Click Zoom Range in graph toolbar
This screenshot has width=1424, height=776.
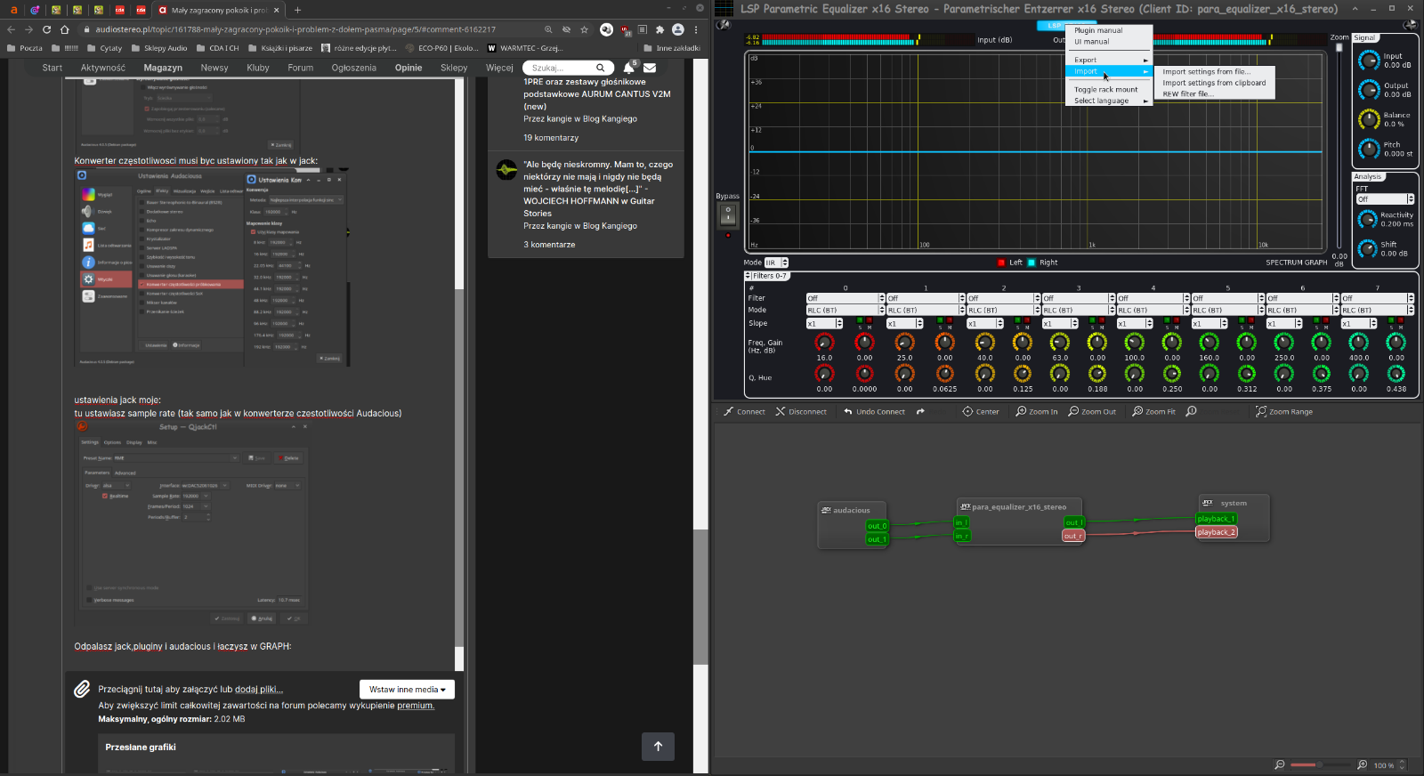click(1284, 411)
